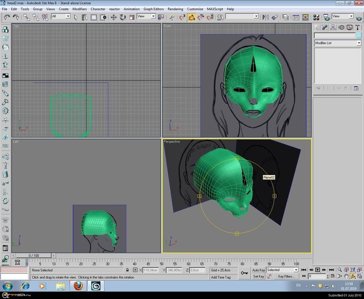
Task: Open the Material Editor
Action: (316, 17)
